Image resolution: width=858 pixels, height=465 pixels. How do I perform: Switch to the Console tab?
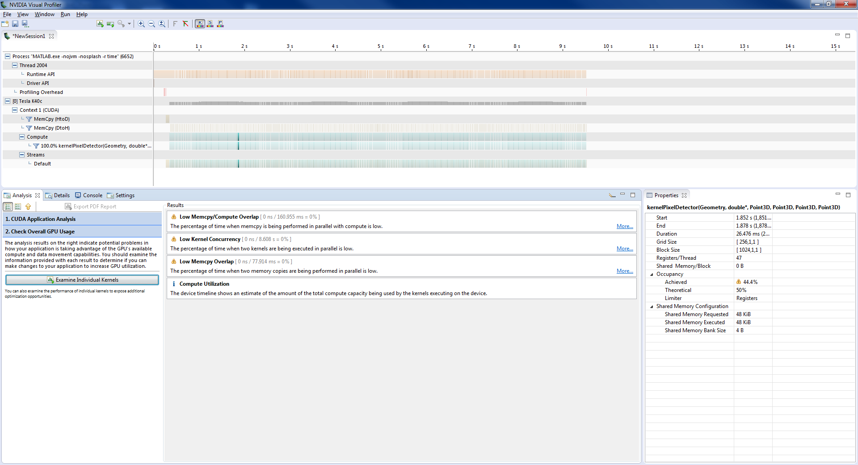point(88,195)
